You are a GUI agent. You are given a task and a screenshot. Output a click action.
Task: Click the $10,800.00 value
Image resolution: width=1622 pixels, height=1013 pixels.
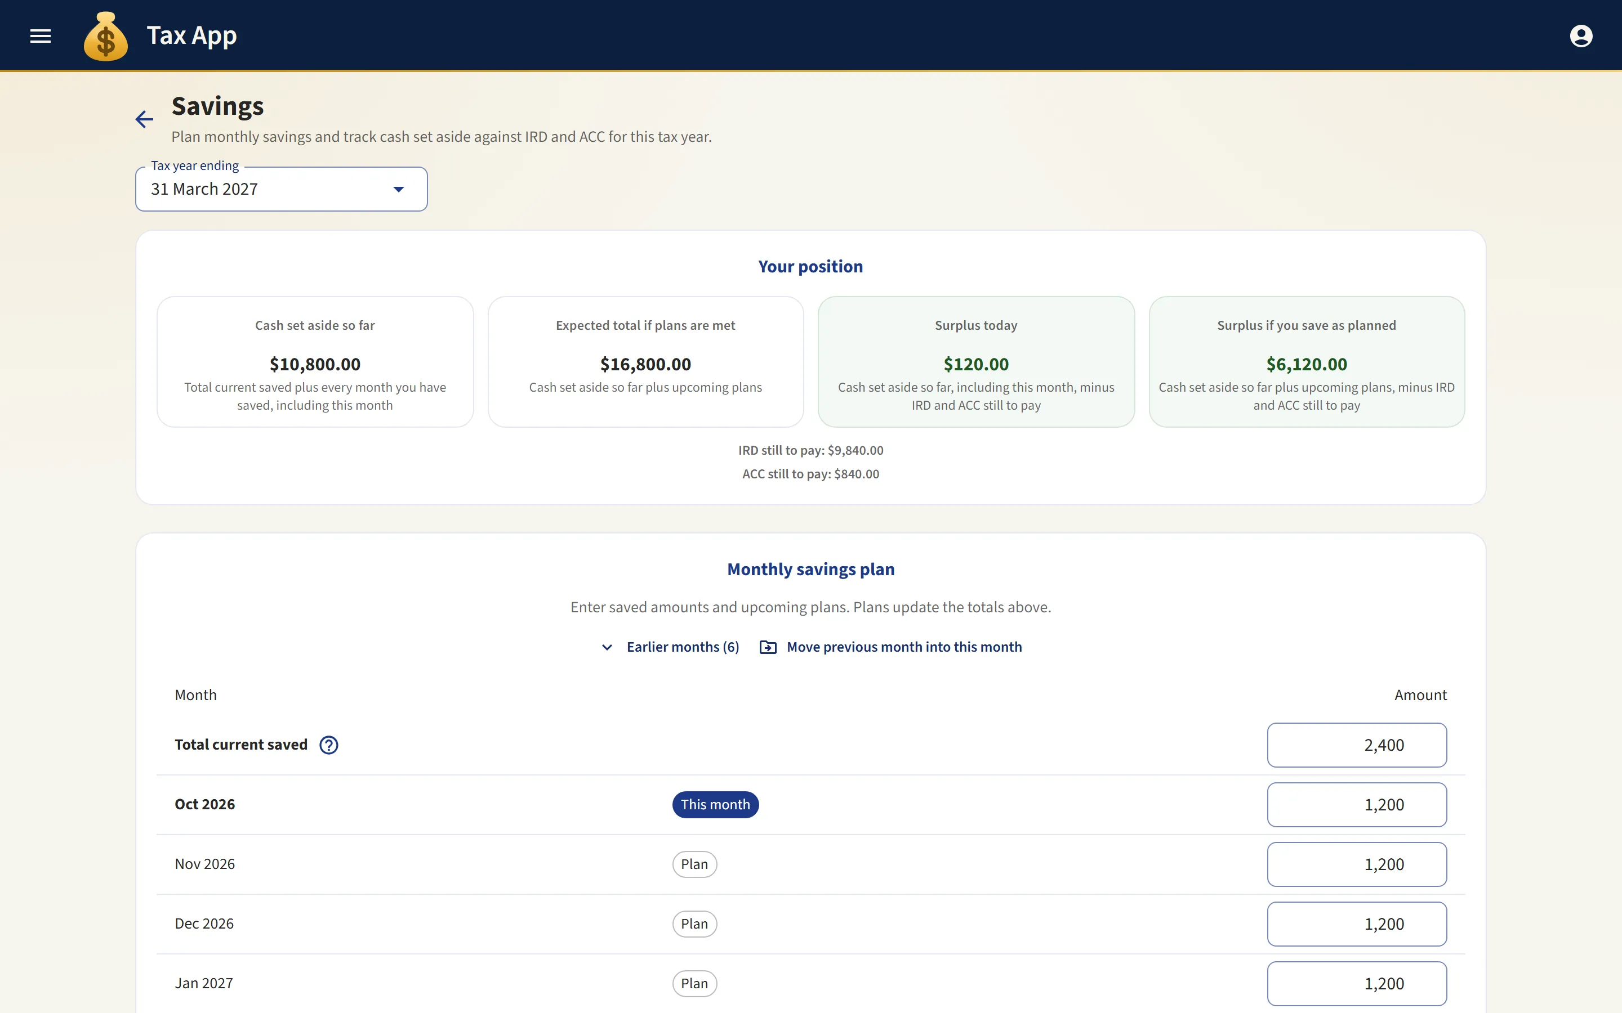click(x=315, y=365)
